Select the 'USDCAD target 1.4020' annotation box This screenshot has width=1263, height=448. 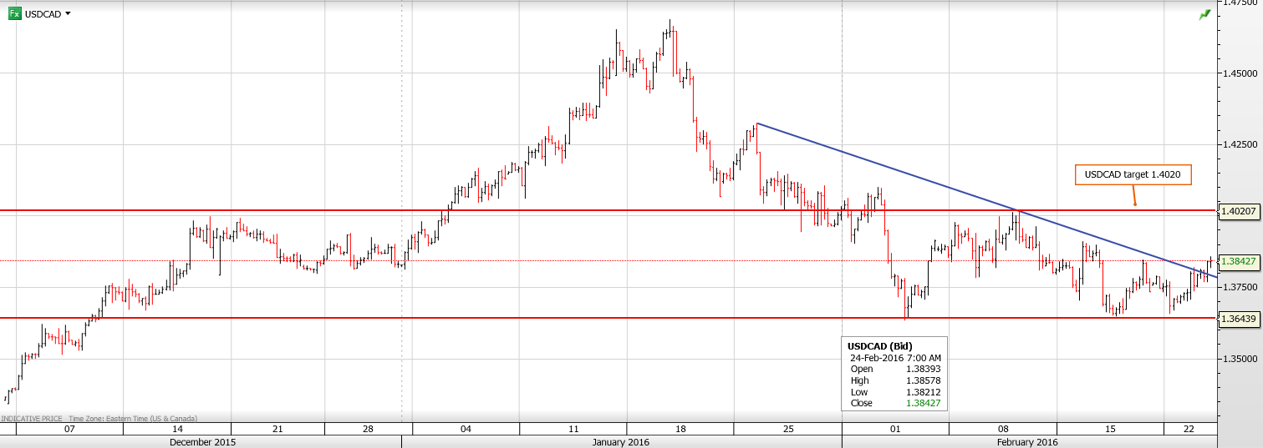click(x=1132, y=175)
